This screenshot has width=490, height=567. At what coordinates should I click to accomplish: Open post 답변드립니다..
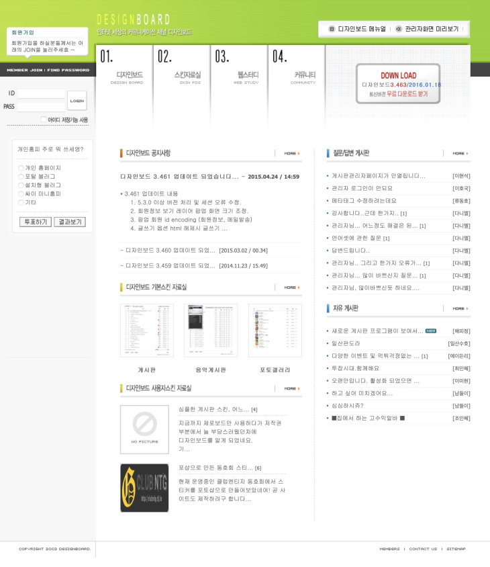click(x=350, y=251)
